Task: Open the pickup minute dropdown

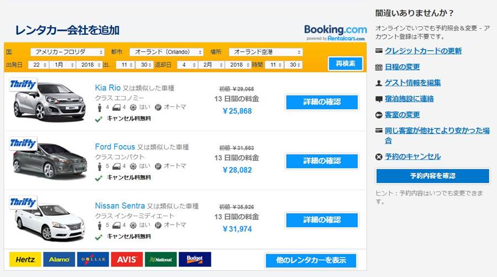Action: click(x=145, y=65)
